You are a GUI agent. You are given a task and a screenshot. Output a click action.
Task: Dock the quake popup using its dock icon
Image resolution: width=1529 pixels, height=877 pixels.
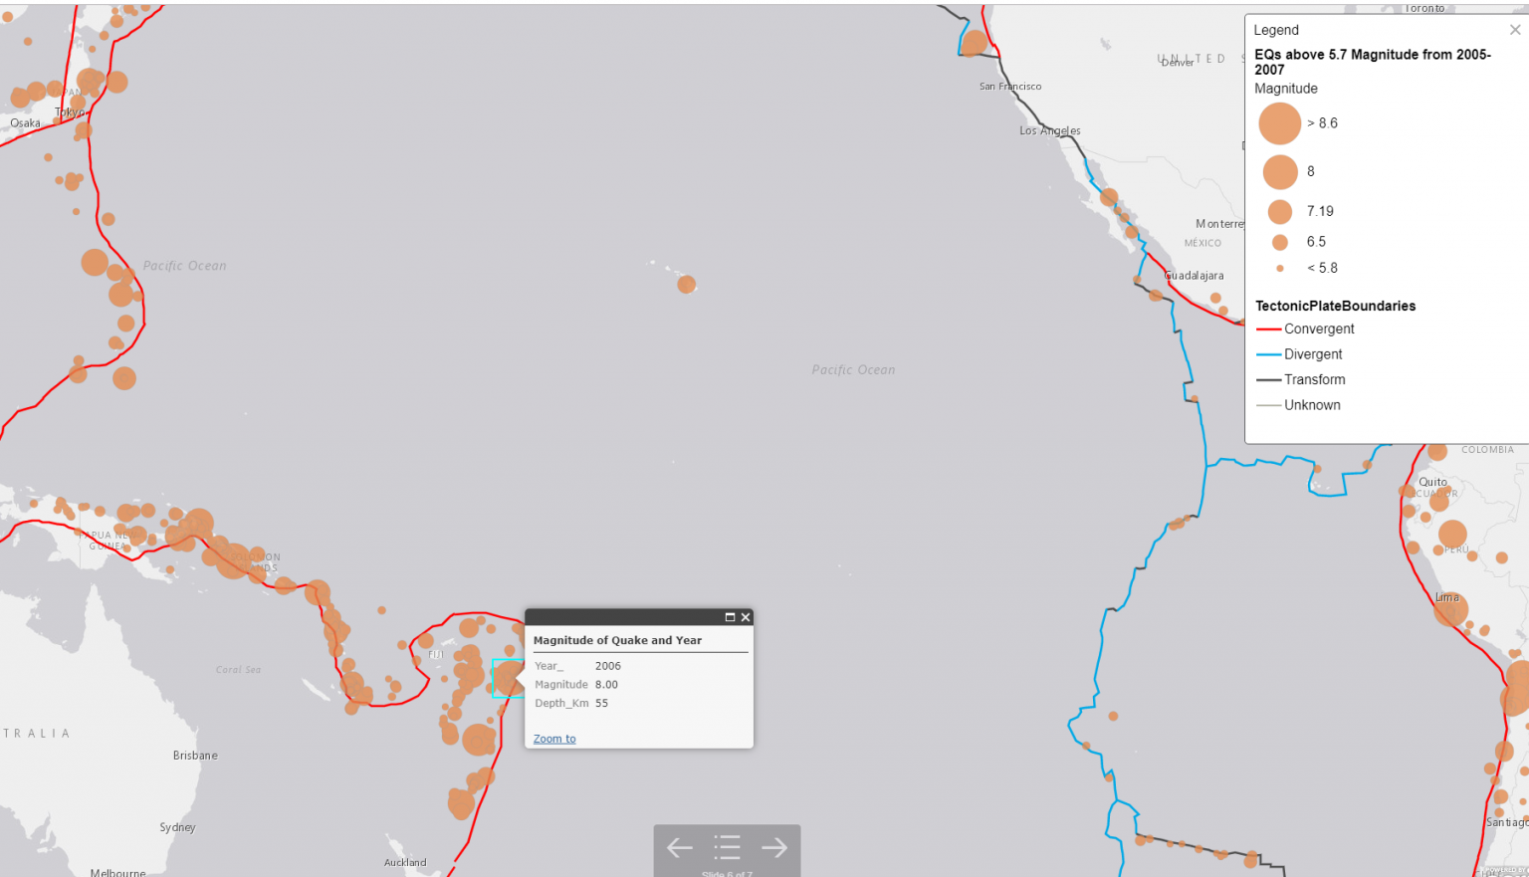click(x=731, y=617)
